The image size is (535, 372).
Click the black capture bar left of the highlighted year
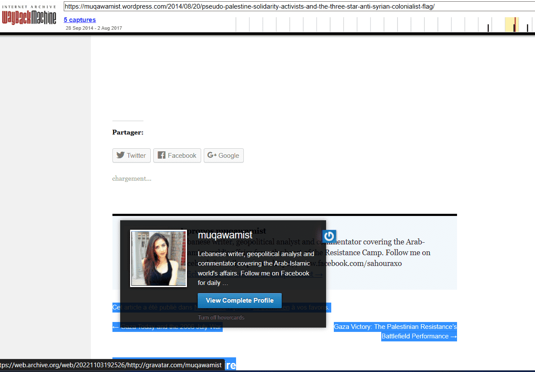(488, 28)
